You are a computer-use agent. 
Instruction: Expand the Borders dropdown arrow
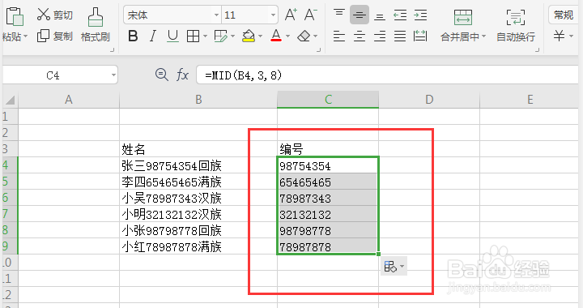tap(205, 36)
